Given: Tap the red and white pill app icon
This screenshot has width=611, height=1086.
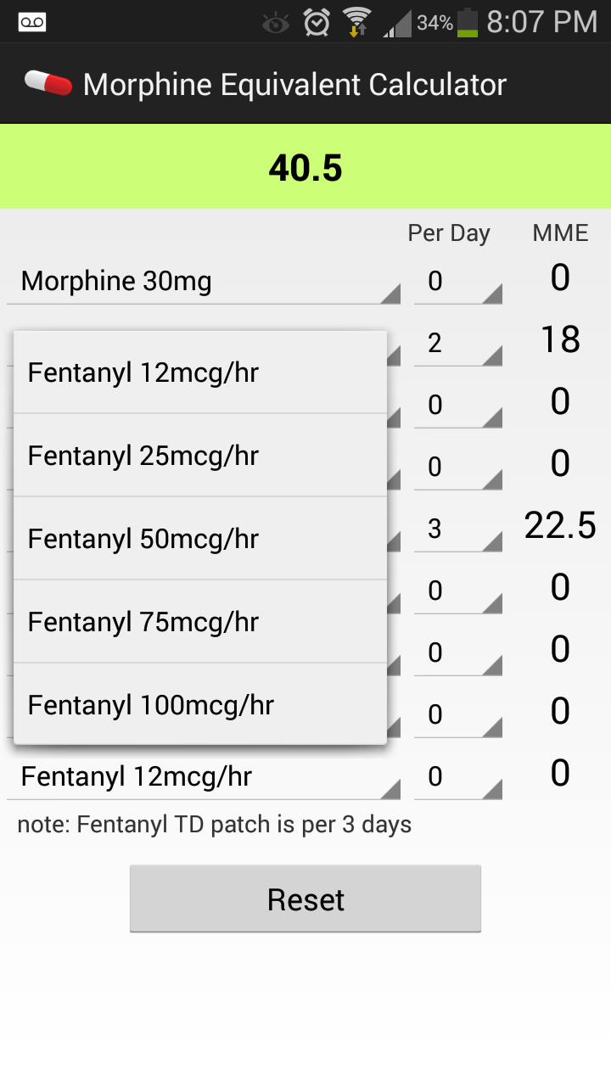Looking at the screenshot, I should click(x=48, y=84).
